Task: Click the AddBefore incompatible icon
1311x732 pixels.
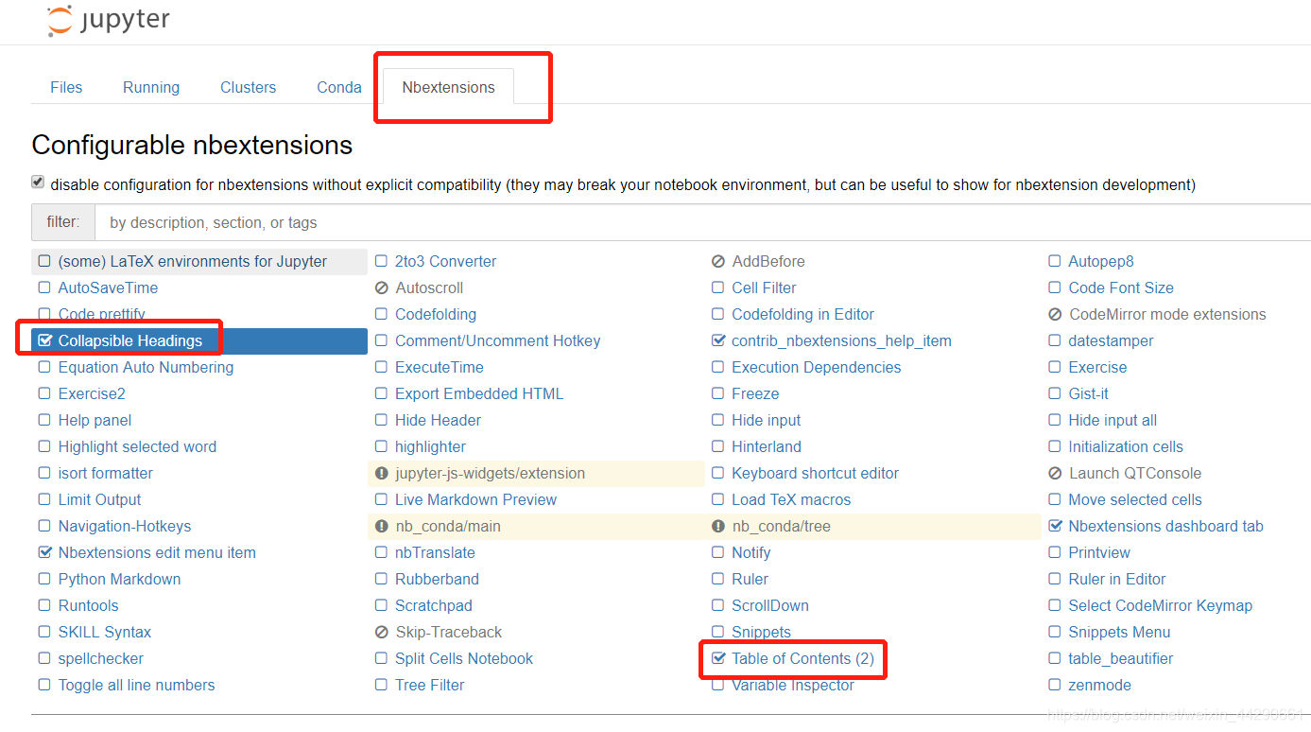Action: tap(718, 261)
